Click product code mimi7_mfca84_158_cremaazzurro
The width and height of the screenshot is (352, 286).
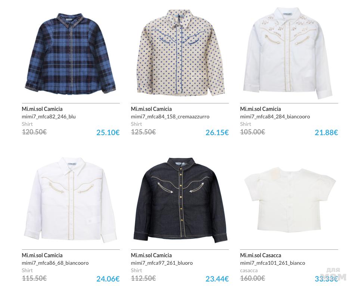[x=170, y=116]
